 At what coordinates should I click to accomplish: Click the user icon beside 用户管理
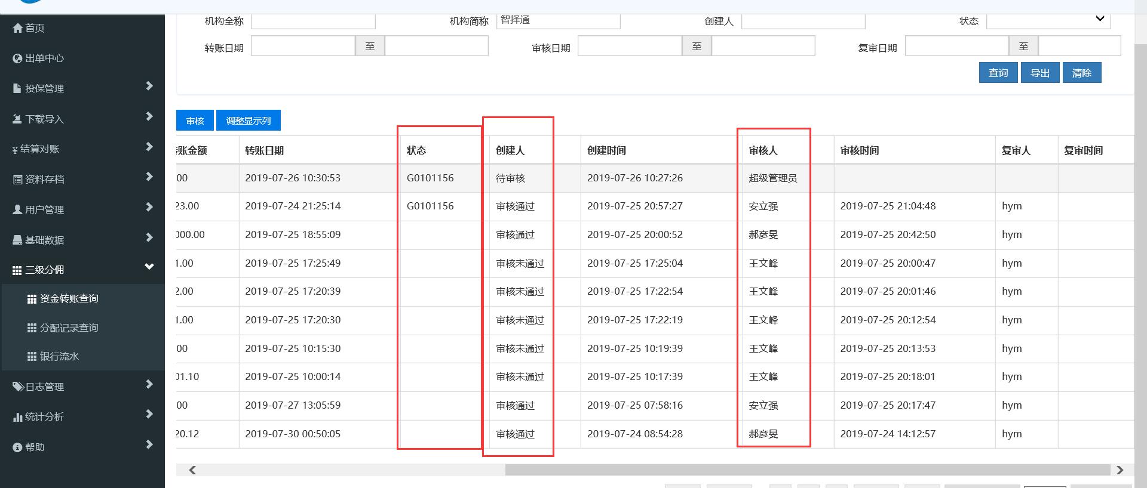tap(17, 209)
